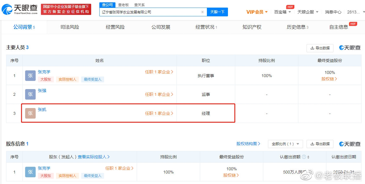The image size is (365, 184).
Task: Sort by 认缴出资额 column arrows
Action: coord(308,157)
